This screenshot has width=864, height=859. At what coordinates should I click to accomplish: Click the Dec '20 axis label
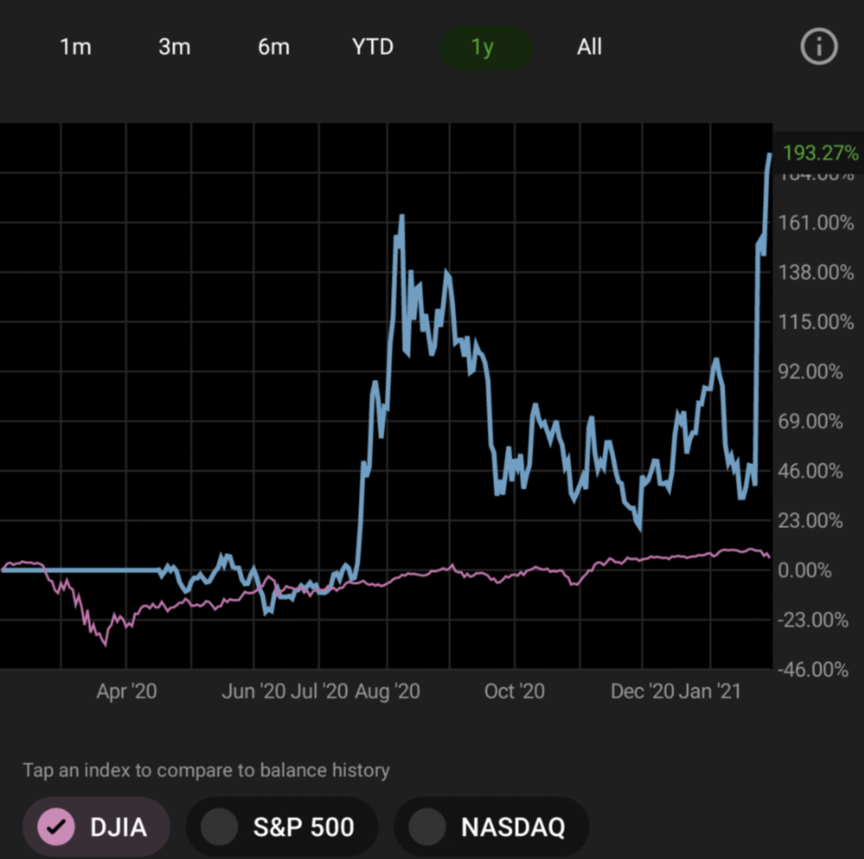click(643, 692)
